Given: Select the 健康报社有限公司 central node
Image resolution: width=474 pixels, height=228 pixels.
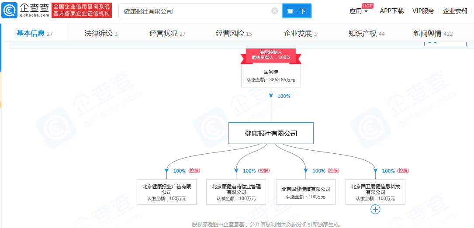Looking at the screenshot, I should pos(271,133).
